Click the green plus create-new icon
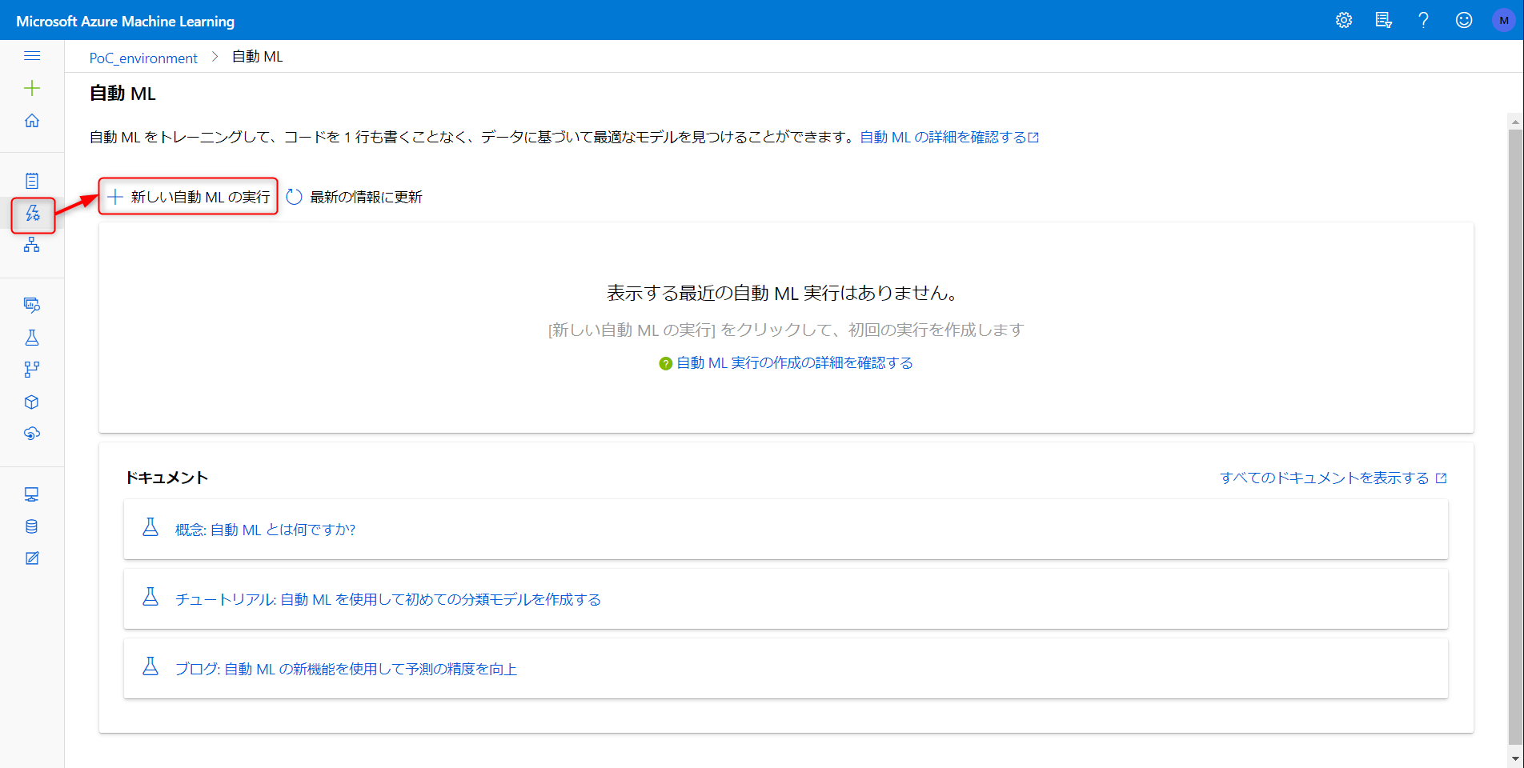Viewport: 1524px width, 768px height. click(x=32, y=88)
